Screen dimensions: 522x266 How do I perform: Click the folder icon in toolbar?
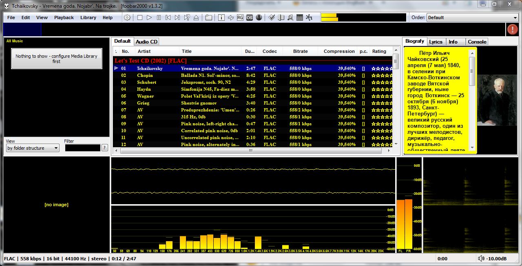click(208, 17)
